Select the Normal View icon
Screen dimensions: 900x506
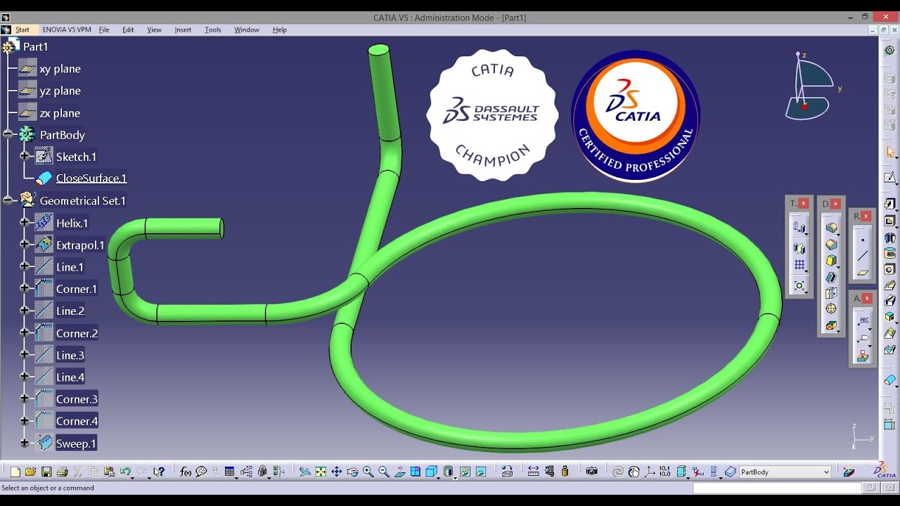point(399,472)
